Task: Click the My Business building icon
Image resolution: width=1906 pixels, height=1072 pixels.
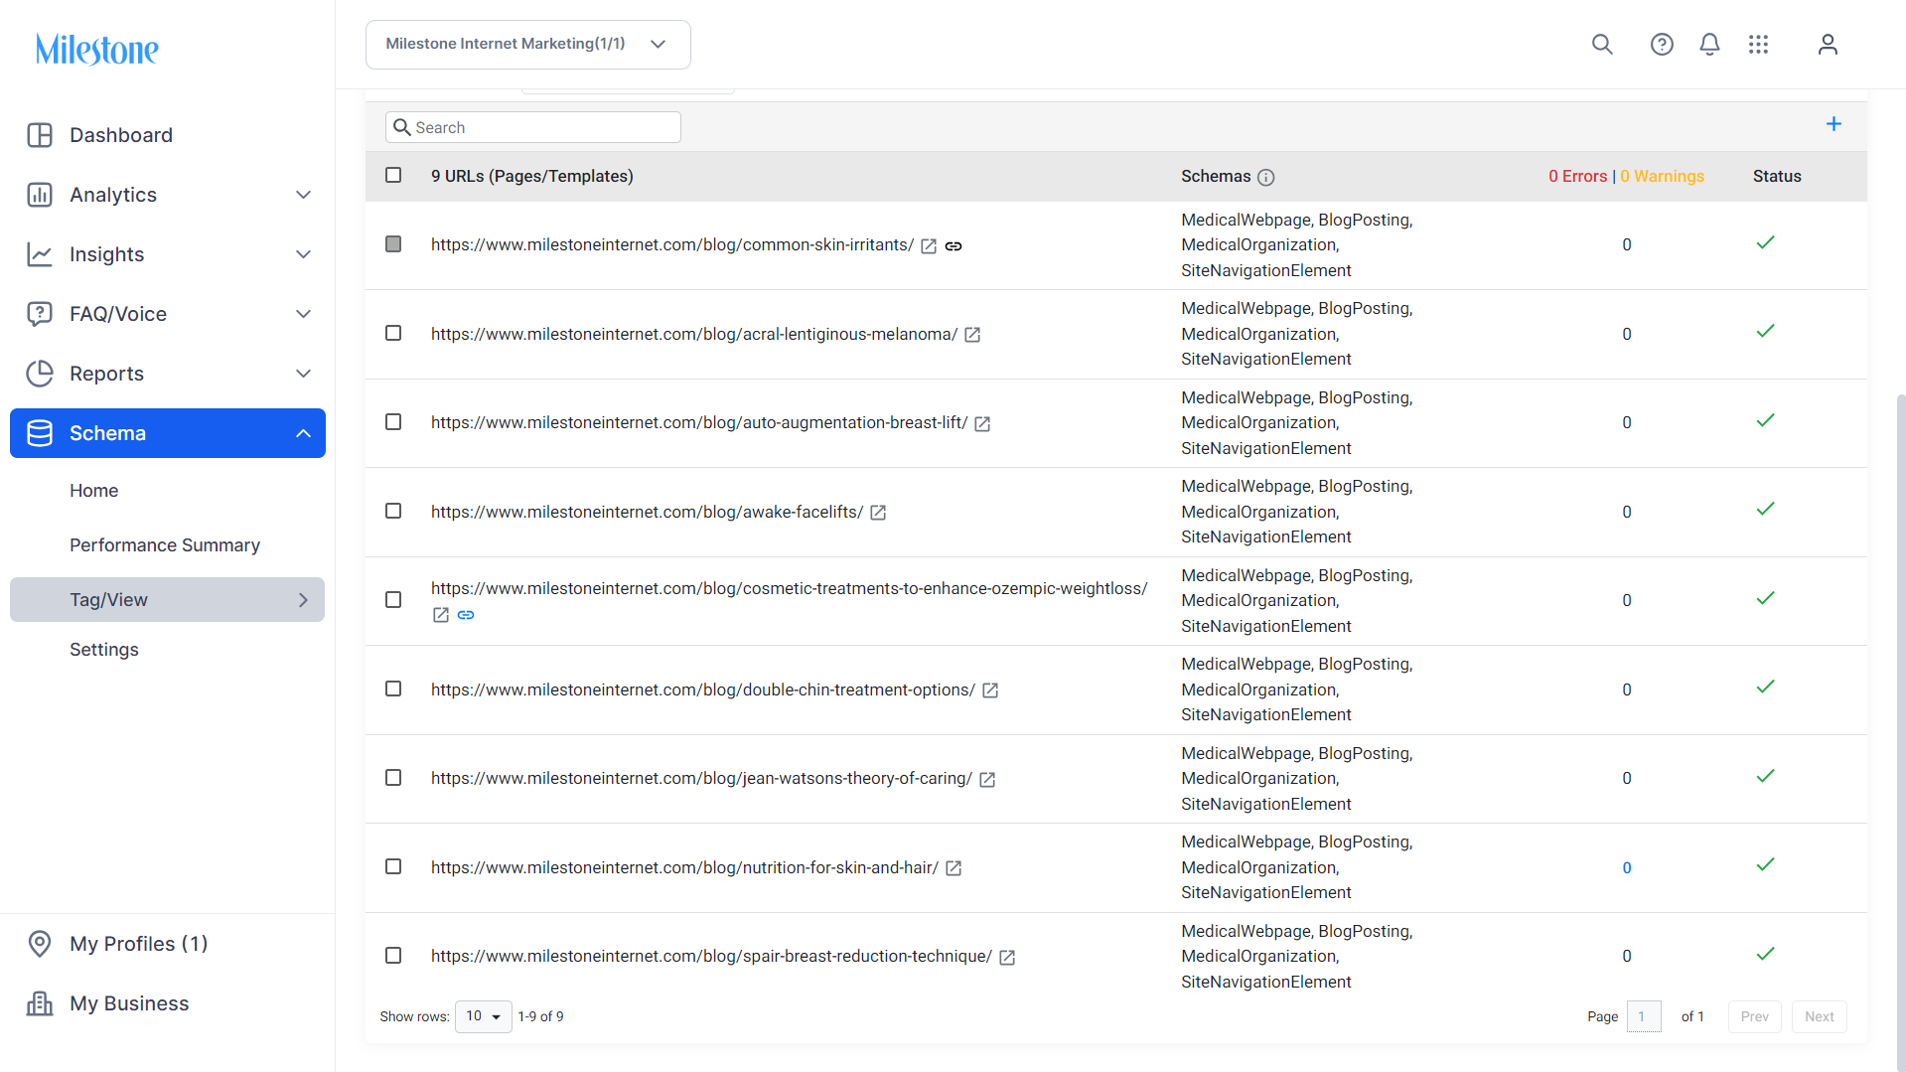Action: (40, 1003)
